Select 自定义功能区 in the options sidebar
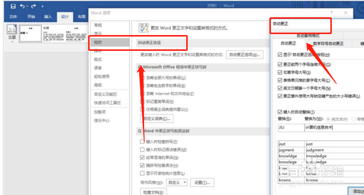The width and height of the screenshot is (364, 195). tap(105, 94)
